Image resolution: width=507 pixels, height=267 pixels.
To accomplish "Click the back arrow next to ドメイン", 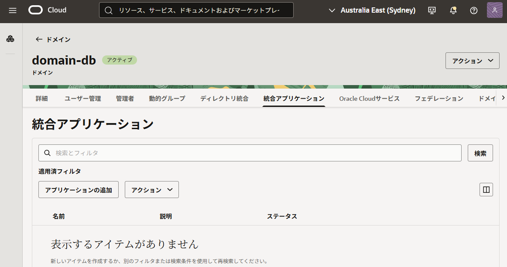I will (x=39, y=39).
